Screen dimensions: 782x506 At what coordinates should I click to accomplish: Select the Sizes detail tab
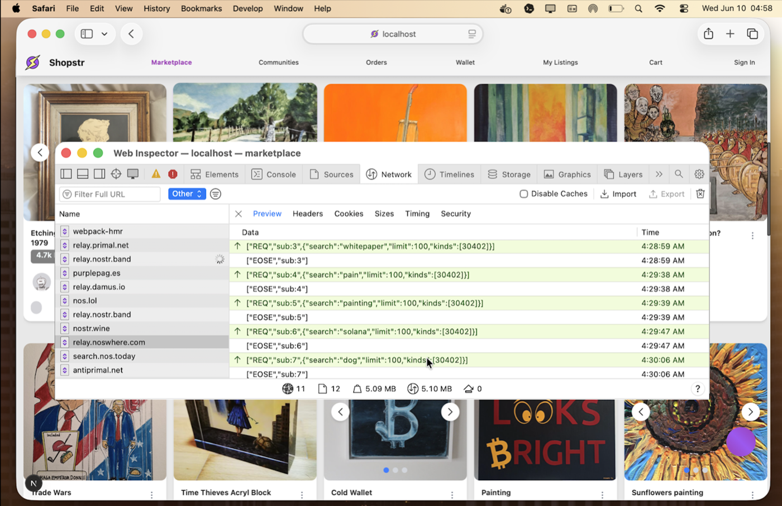coord(384,214)
